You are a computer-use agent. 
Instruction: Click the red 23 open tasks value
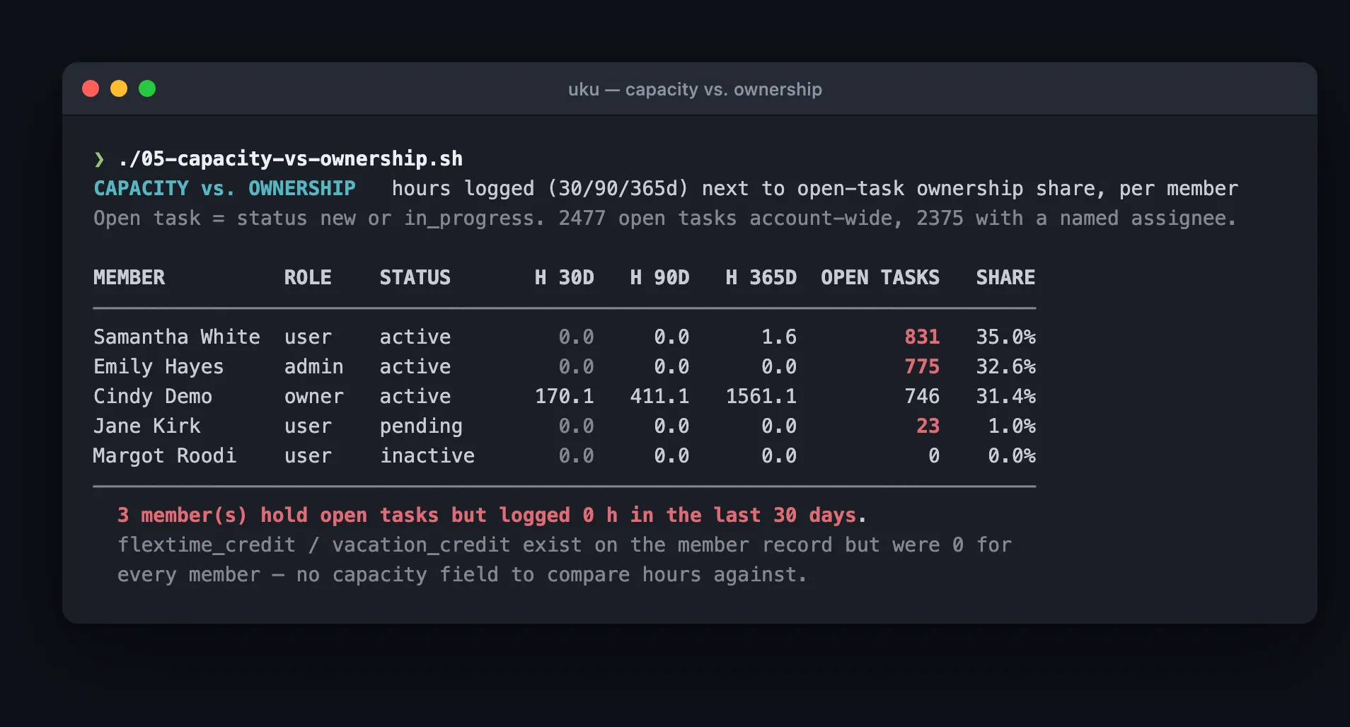[928, 426]
